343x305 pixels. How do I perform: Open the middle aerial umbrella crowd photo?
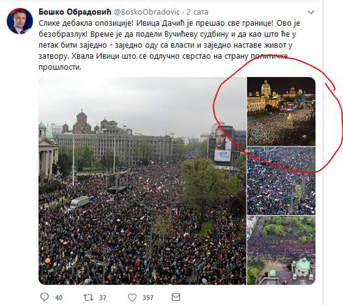tap(281, 181)
